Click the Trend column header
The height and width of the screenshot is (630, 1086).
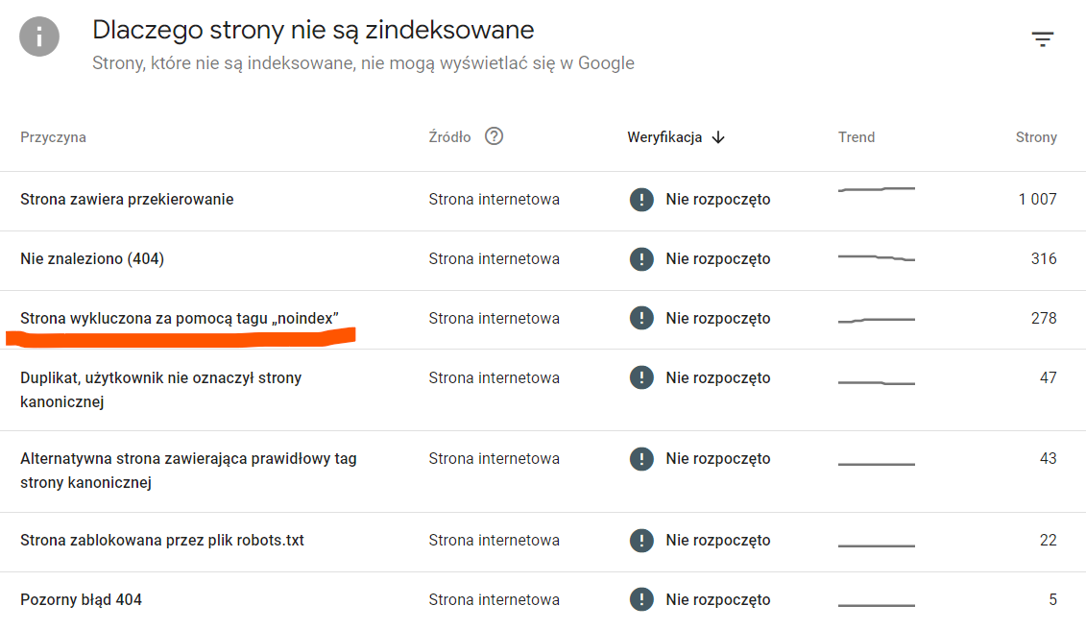[857, 137]
